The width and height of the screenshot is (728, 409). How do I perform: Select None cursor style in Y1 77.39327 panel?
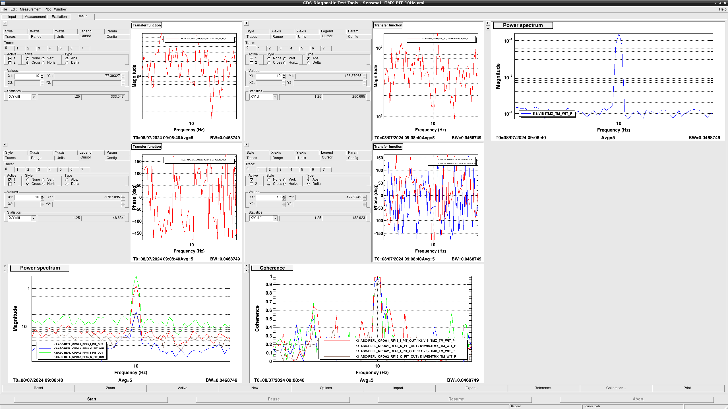(28, 59)
